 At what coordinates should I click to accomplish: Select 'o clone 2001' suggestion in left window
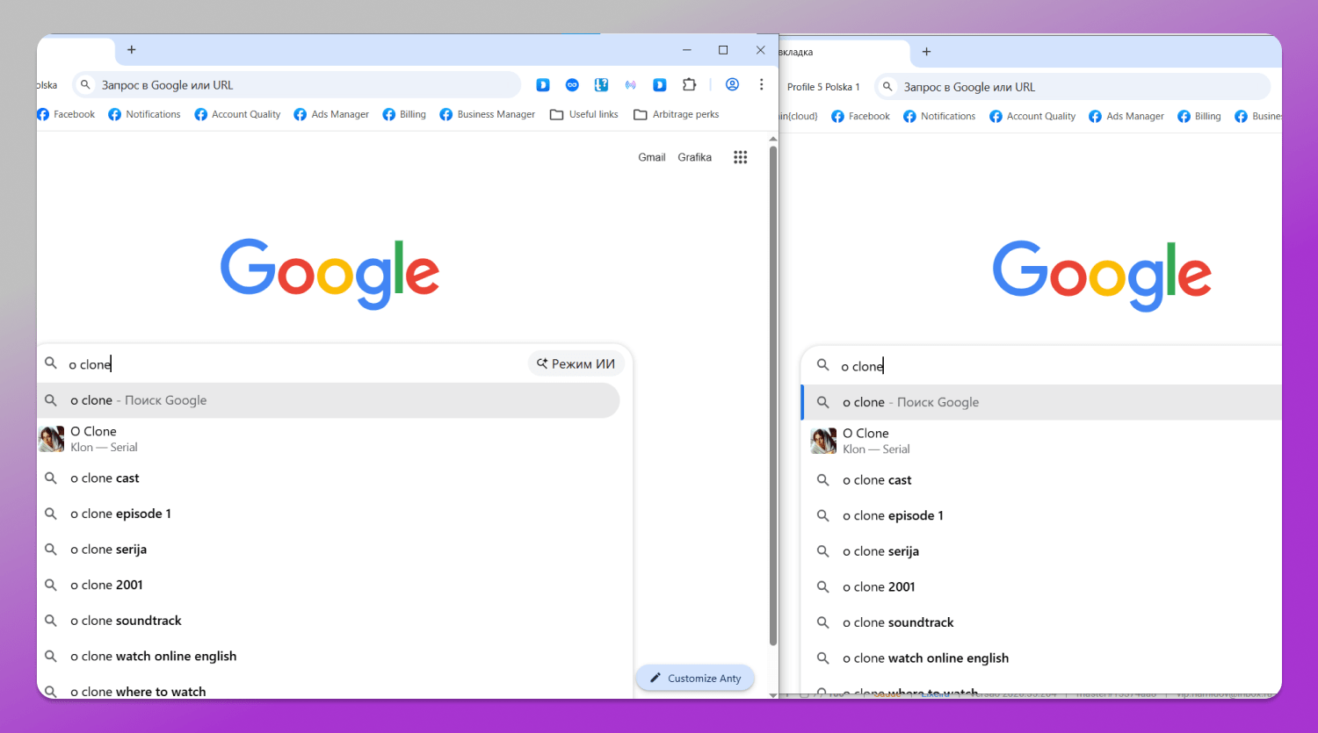pyautogui.click(x=329, y=585)
